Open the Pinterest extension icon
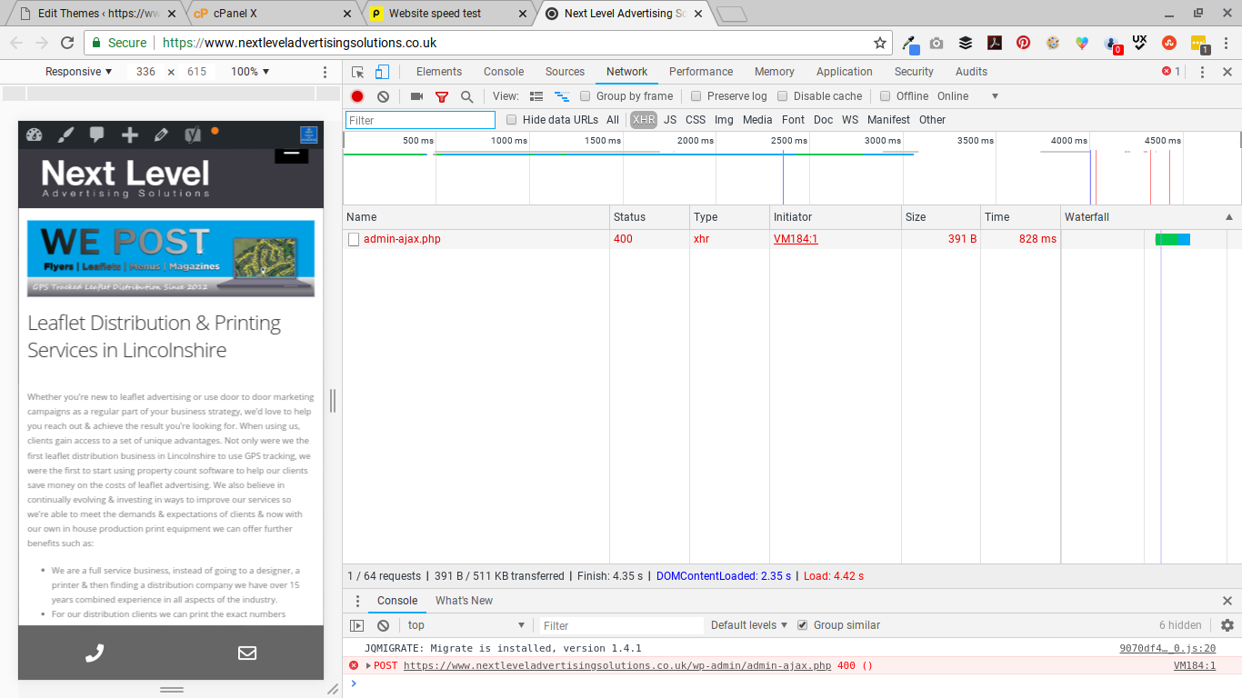This screenshot has width=1242, height=698. pyautogui.click(x=1024, y=43)
